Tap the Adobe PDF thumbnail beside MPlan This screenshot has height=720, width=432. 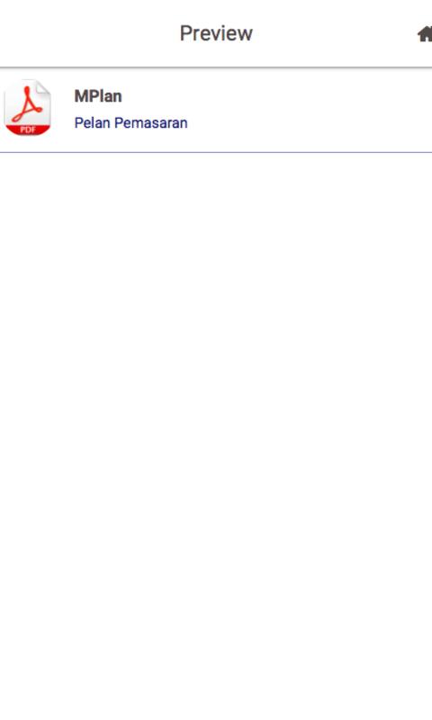pos(28,108)
